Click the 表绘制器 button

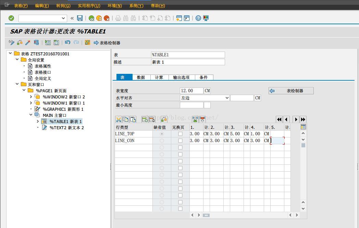click(x=291, y=91)
